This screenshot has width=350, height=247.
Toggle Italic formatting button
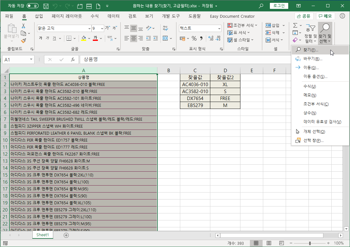click(x=47, y=38)
